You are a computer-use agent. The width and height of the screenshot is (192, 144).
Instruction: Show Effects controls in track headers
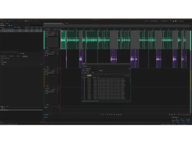(x=46, y=29)
